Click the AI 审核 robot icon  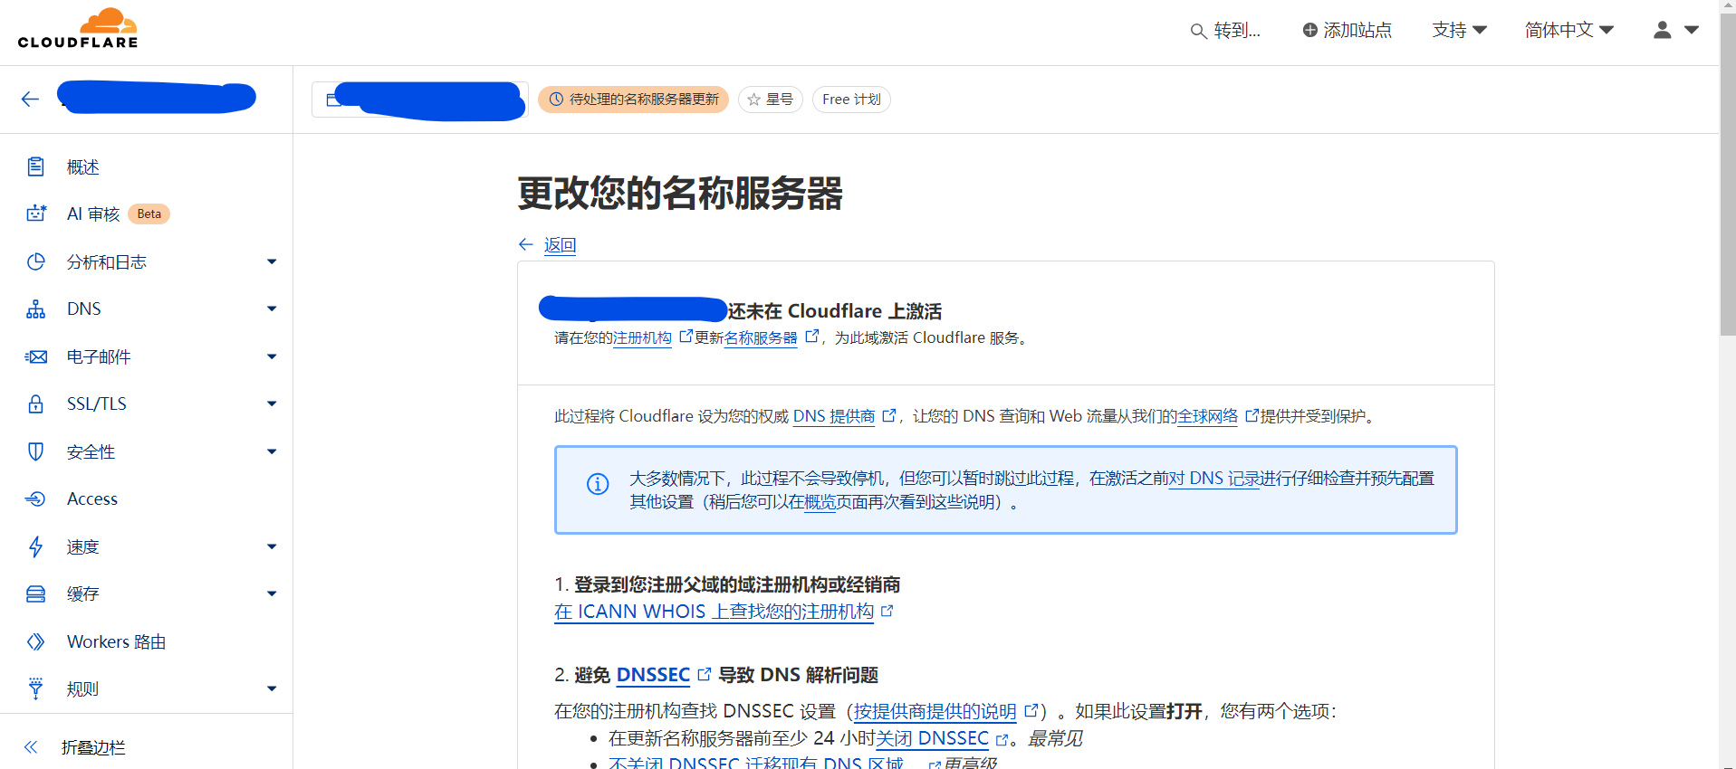pos(36,214)
